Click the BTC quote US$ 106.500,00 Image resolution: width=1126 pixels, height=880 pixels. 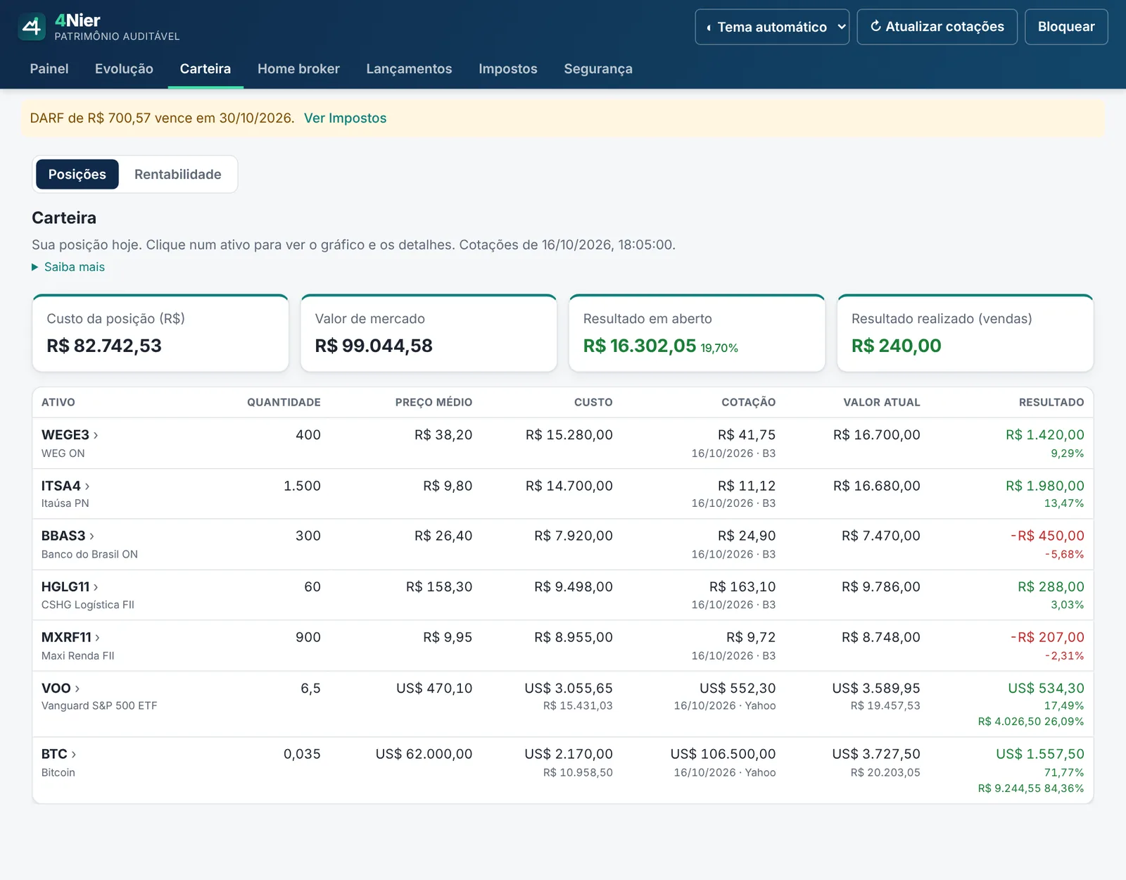[723, 754]
